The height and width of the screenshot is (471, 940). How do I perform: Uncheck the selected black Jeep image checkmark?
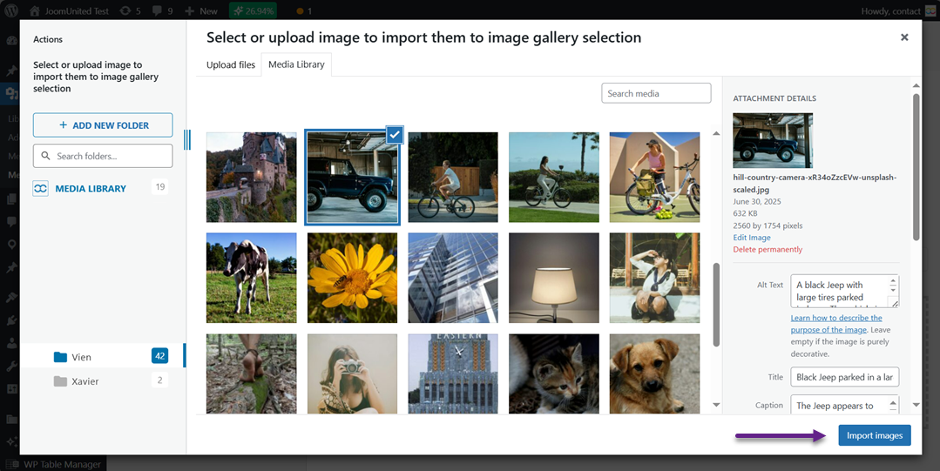pos(394,134)
